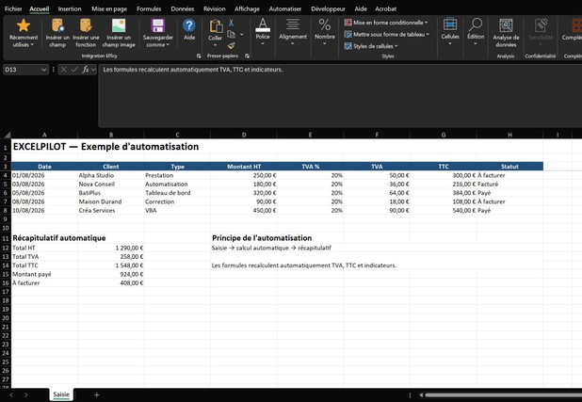Click the select-all corner triangle

click(x=7, y=135)
